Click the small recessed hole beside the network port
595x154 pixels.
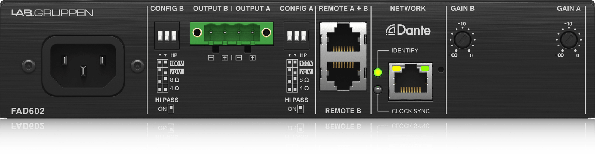pyautogui.click(x=441, y=70)
